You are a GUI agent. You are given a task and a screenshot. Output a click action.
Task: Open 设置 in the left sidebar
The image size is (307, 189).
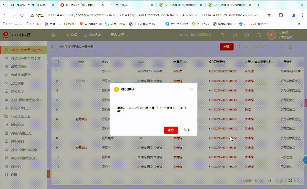(x=14, y=175)
